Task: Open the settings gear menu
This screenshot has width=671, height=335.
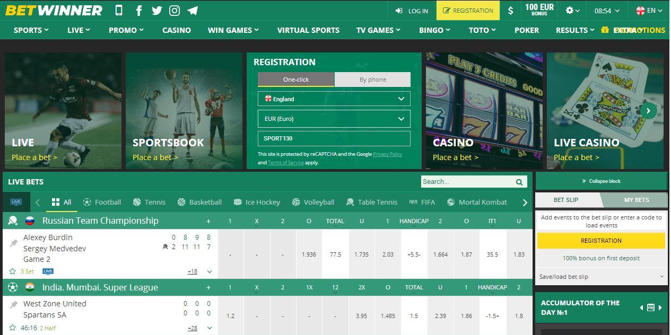Action: pyautogui.click(x=572, y=11)
